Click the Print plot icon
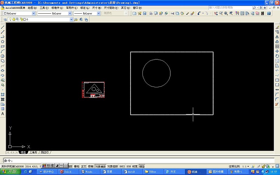280x175 pixels. [151, 13]
